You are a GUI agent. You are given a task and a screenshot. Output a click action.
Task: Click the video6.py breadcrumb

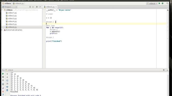pyautogui.click(x=18, y=3)
